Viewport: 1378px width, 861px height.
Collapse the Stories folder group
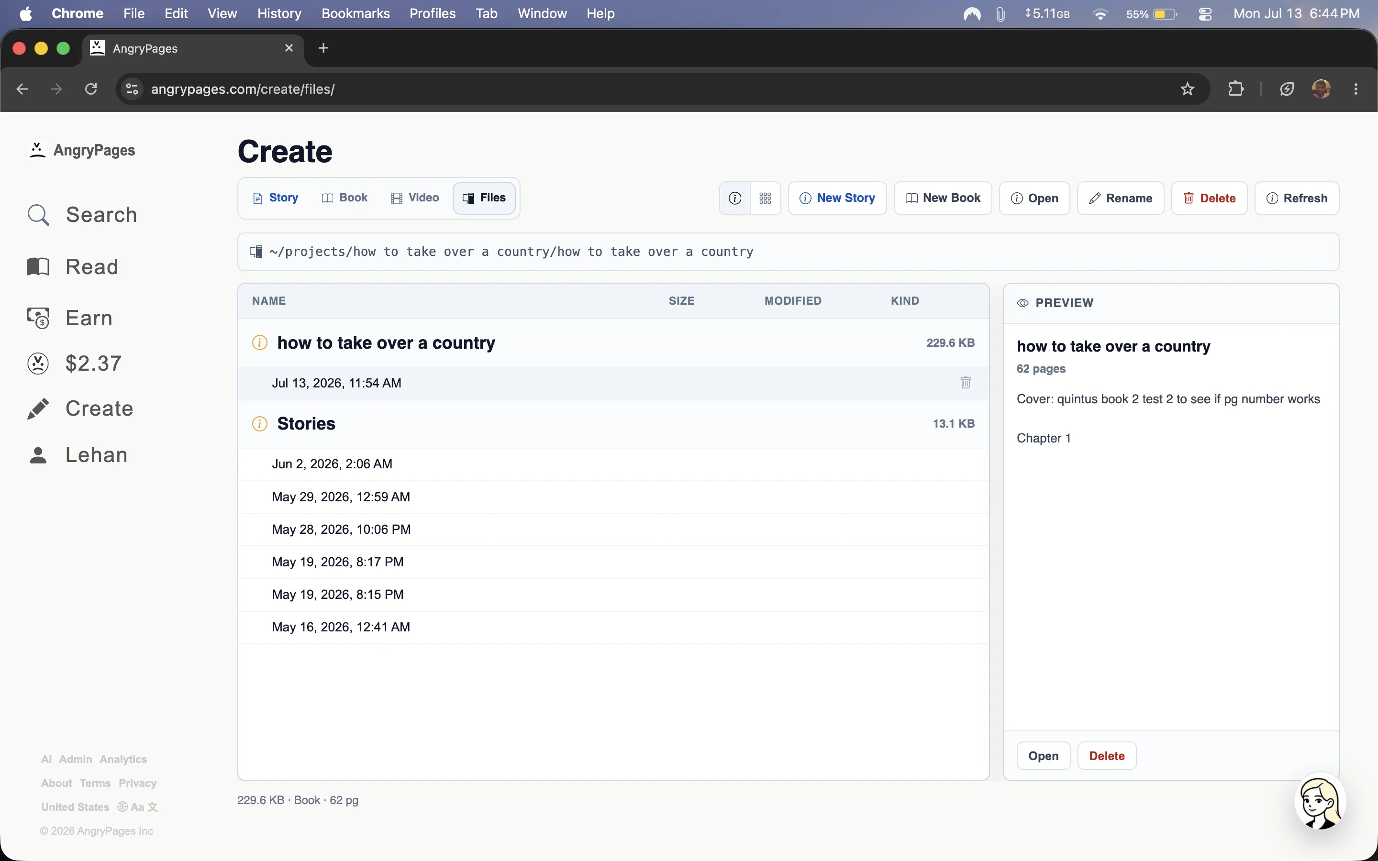[306, 424]
